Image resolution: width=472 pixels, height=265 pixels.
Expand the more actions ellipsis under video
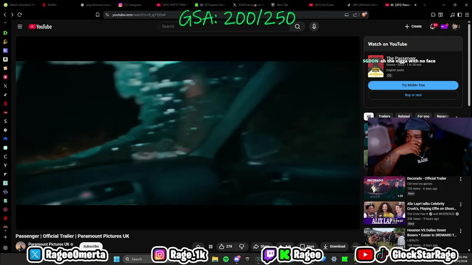355,247
